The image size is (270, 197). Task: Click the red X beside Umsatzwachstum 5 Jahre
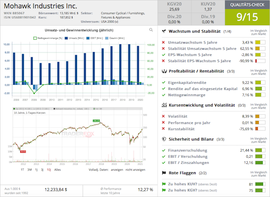[x=163, y=42]
